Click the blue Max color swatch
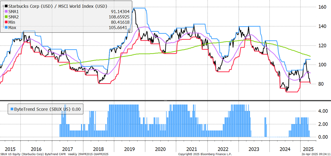The image size is (331, 156). 6,27
